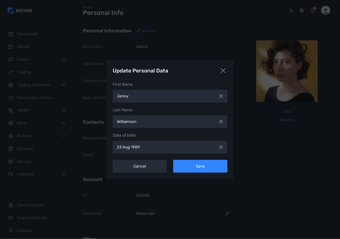Open Share Feedback
The width and height of the screenshot is (340, 239).
32,218
